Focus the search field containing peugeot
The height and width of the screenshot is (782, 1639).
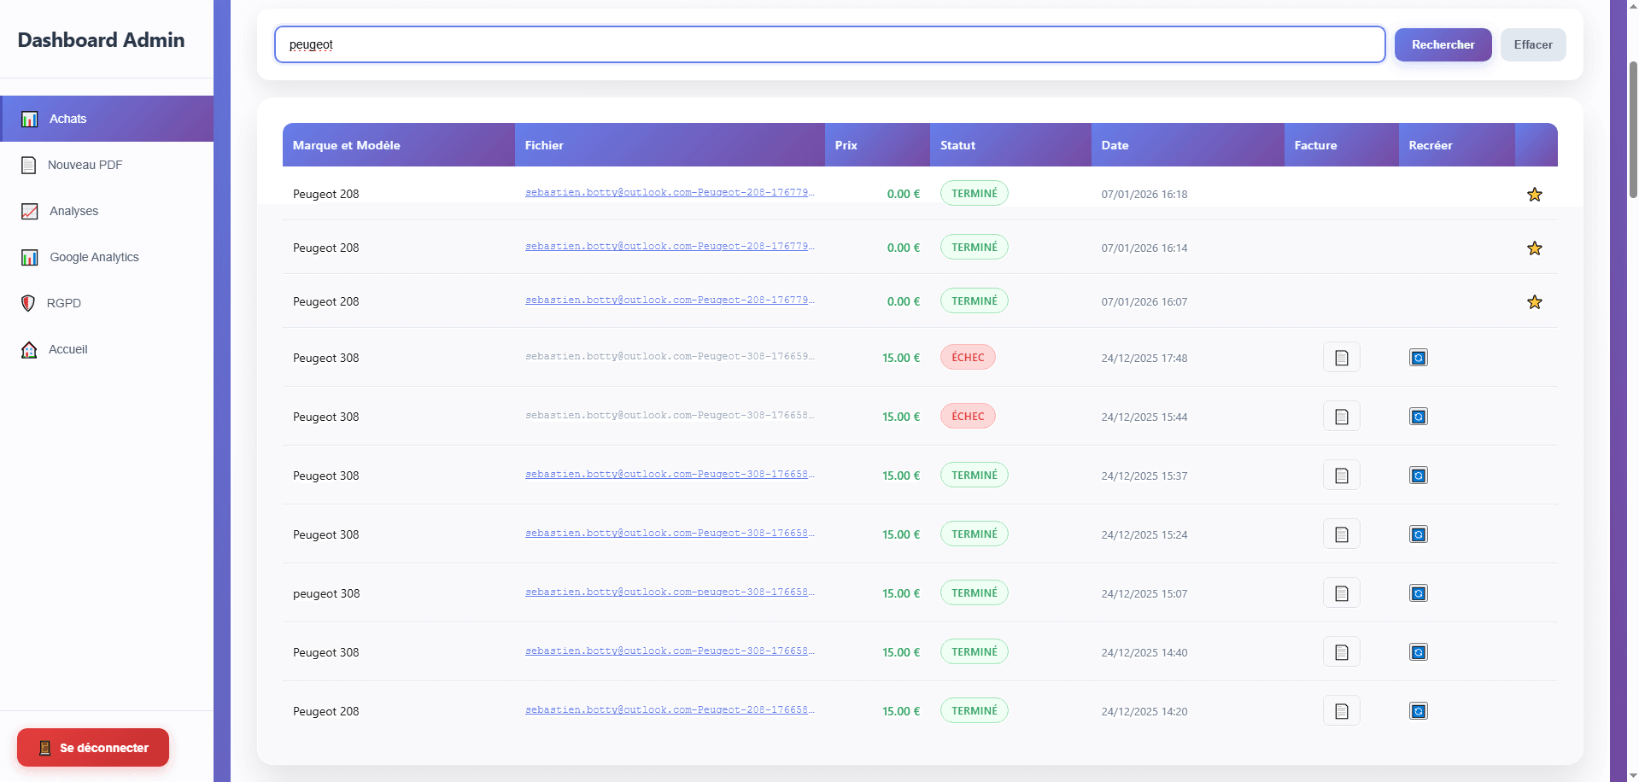(829, 44)
